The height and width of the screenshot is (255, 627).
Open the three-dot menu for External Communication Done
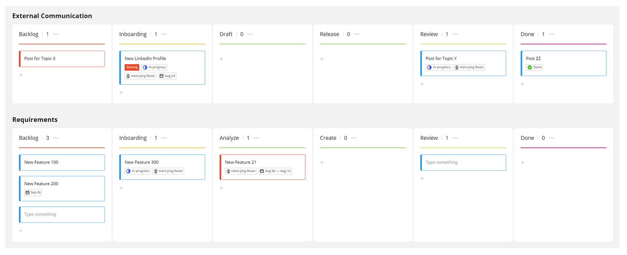[551, 34]
